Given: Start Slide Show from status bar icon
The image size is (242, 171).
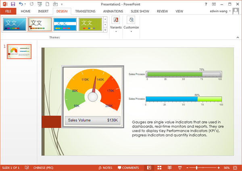Looking at the screenshot, I should 179,167.
